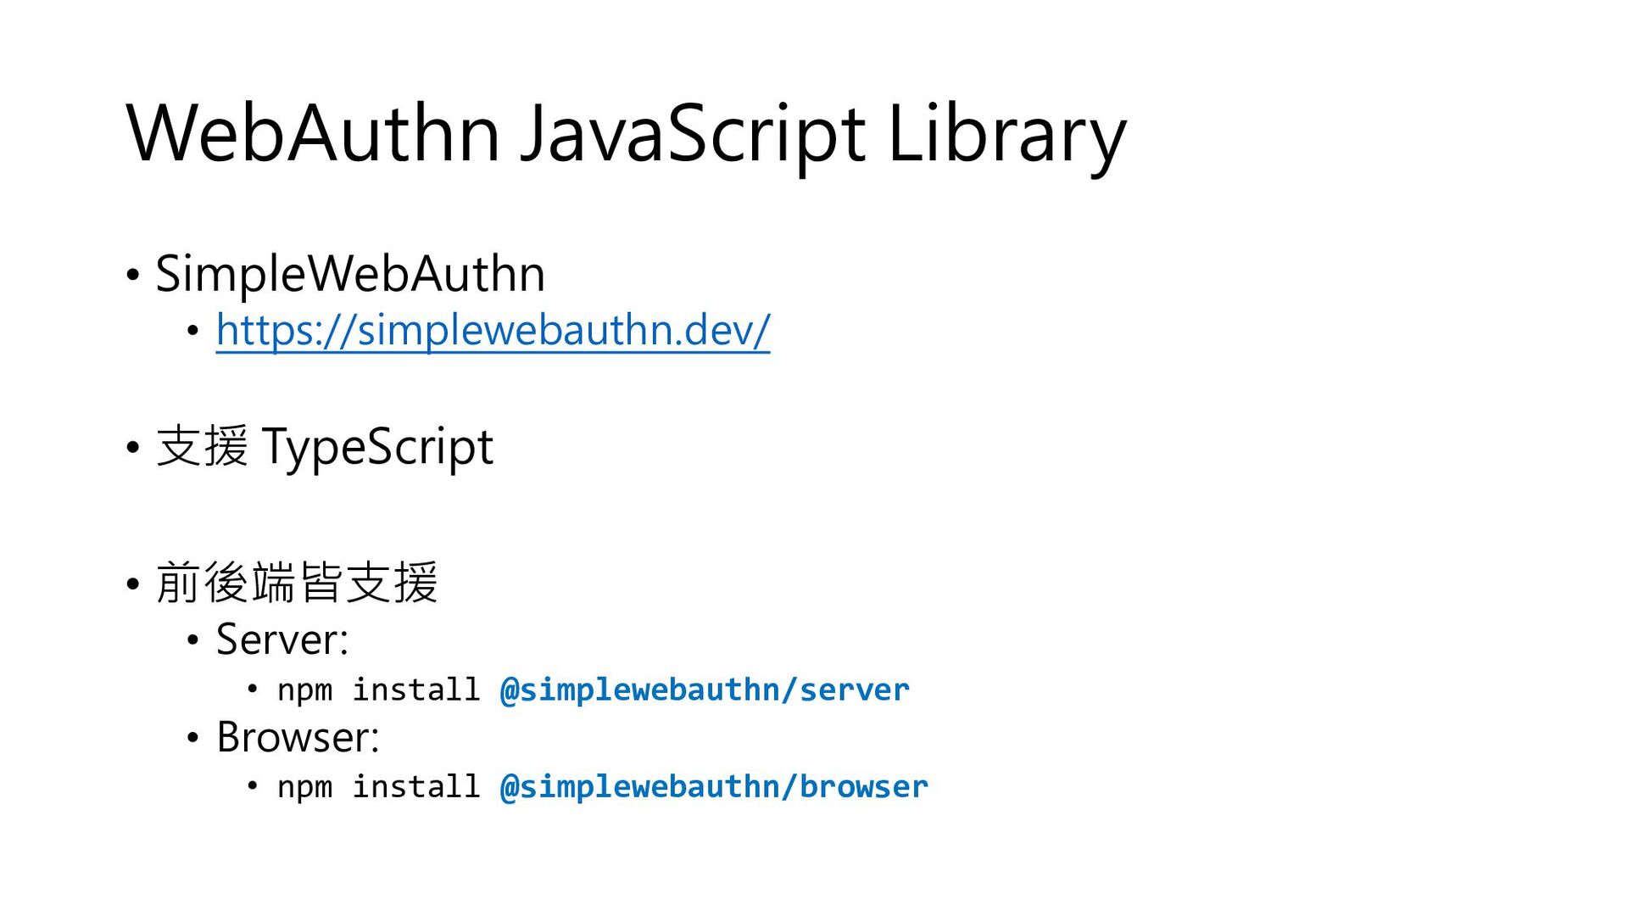Click the @simplewebauthn/server package name
The image size is (1628, 916).
[705, 690]
